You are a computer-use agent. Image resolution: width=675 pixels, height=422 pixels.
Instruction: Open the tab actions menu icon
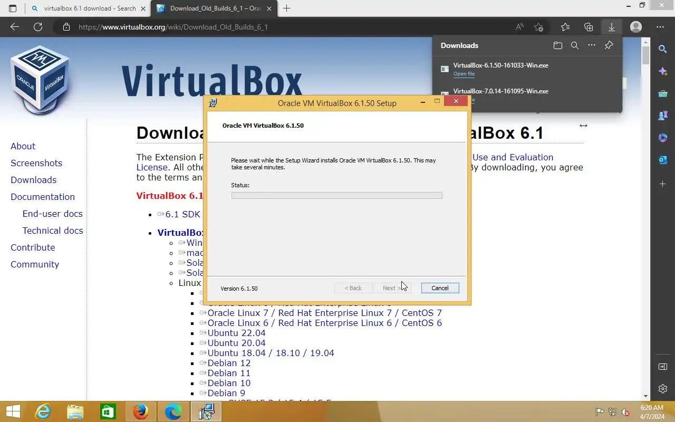(13, 8)
